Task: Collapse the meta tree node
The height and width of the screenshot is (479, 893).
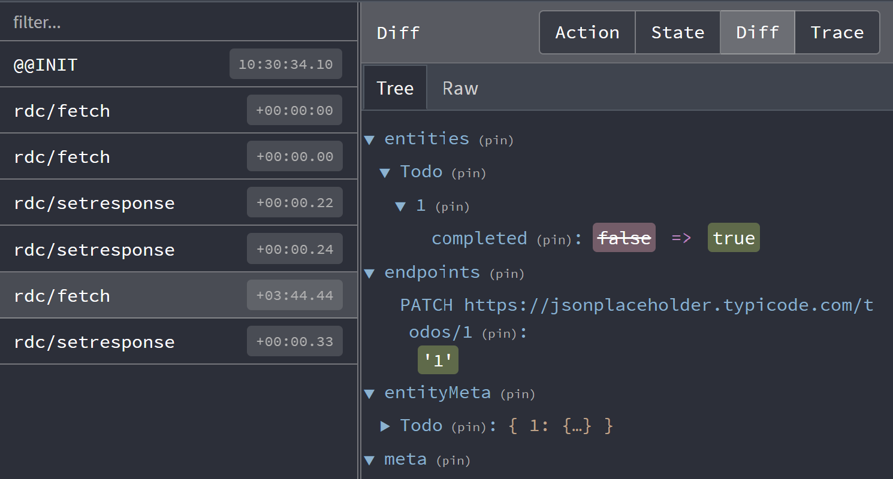Action: (369, 459)
